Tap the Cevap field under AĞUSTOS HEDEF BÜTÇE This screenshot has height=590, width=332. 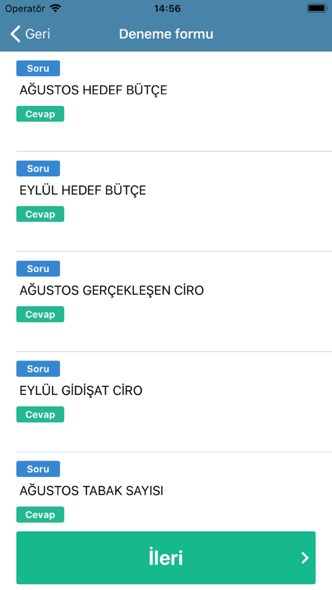pyautogui.click(x=40, y=114)
